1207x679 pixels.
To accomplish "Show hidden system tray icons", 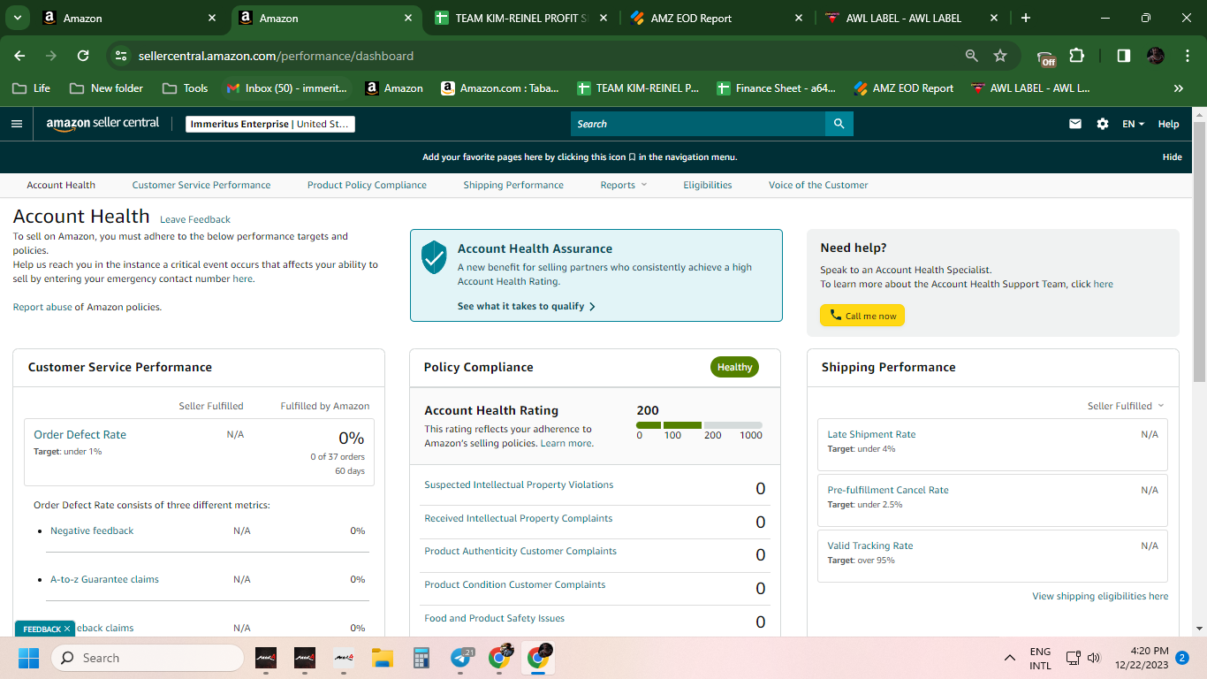I will click(x=1009, y=658).
